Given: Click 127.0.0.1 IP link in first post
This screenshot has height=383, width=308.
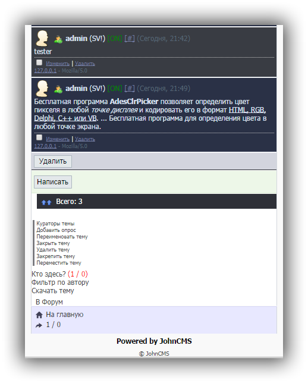Looking at the screenshot, I should (45, 71).
